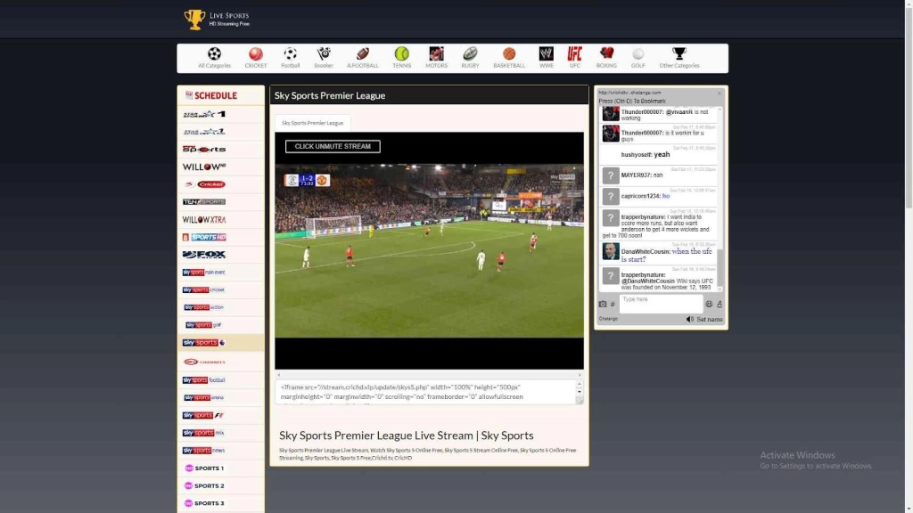Toggle the chat sound speaker icon
The image size is (913, 513).
click(x=690, y=320)
